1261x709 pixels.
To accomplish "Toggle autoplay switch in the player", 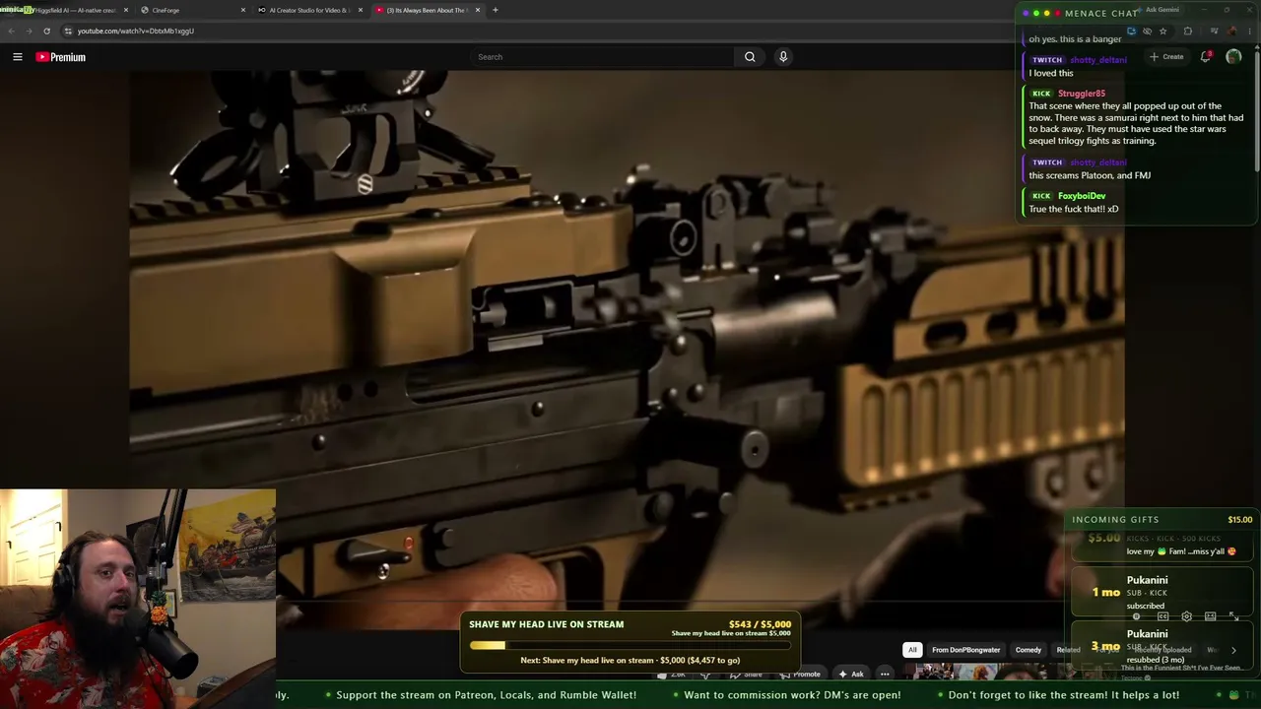I will pyautogui.click(x=1136, y=616).
